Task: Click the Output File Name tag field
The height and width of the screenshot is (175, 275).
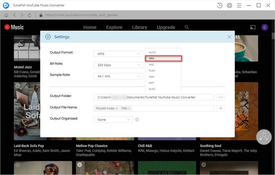Action: click(x=154, y=108)
